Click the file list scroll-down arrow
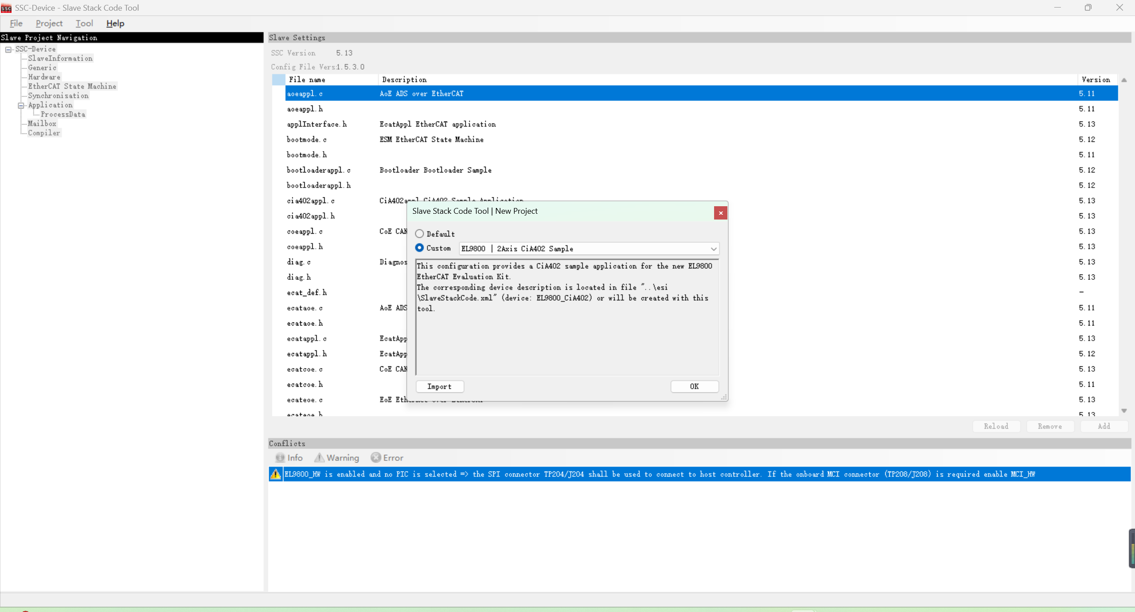The height and width of the screenshot is (612, 1135). coord(1124,411)
